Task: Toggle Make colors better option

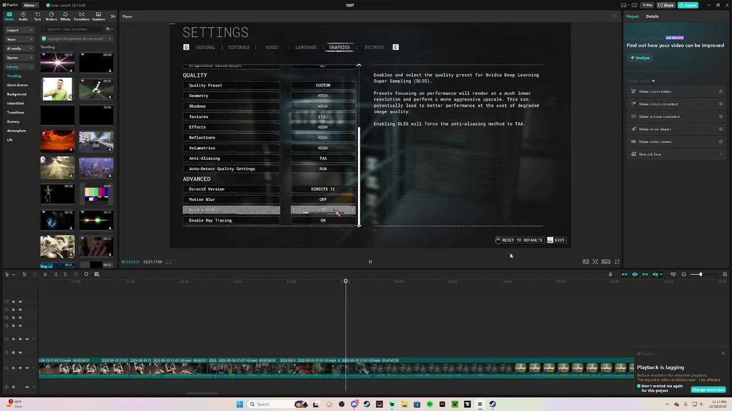Action: pyautogui.click(x=721, y=91)
